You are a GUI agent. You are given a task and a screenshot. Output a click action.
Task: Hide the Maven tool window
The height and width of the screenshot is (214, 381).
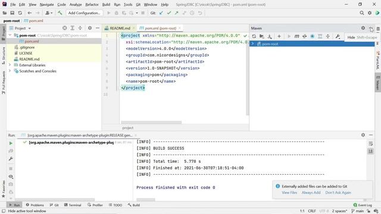(371, 29)
